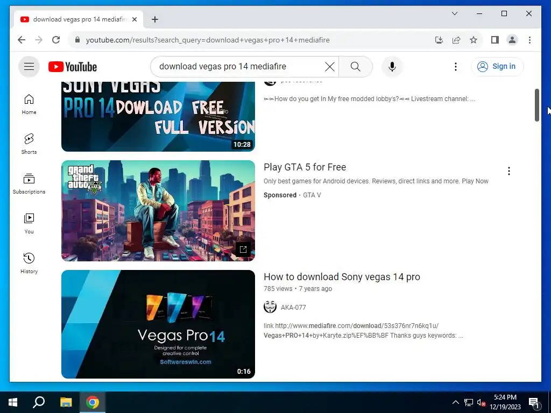This screenshot has width=551, height=413.
Task: Open a new Chrome tab
Action: (154, 19)
